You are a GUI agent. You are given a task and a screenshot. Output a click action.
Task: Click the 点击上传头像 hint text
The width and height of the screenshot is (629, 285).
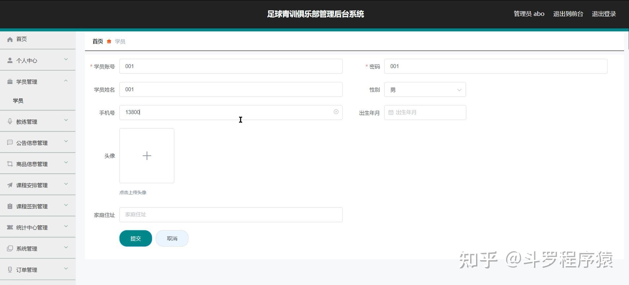(133, 193)
